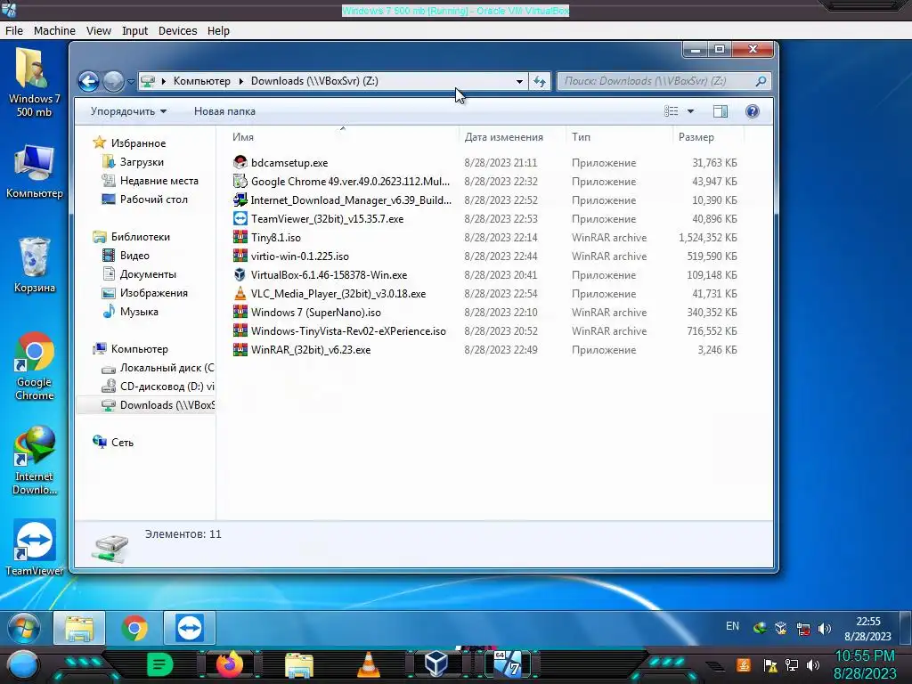Select Загрузки in the navigation pane
This screenshot has width=912, height=684.
click(x=142, y=162)
